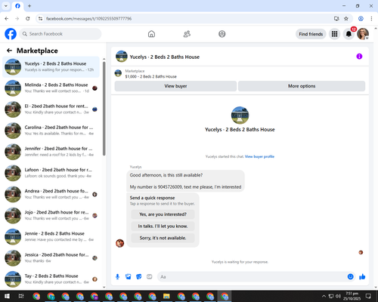The width and height of the screenshot is (378, 302).
Task: Choose a GIF icon
Action: (150, 277)
